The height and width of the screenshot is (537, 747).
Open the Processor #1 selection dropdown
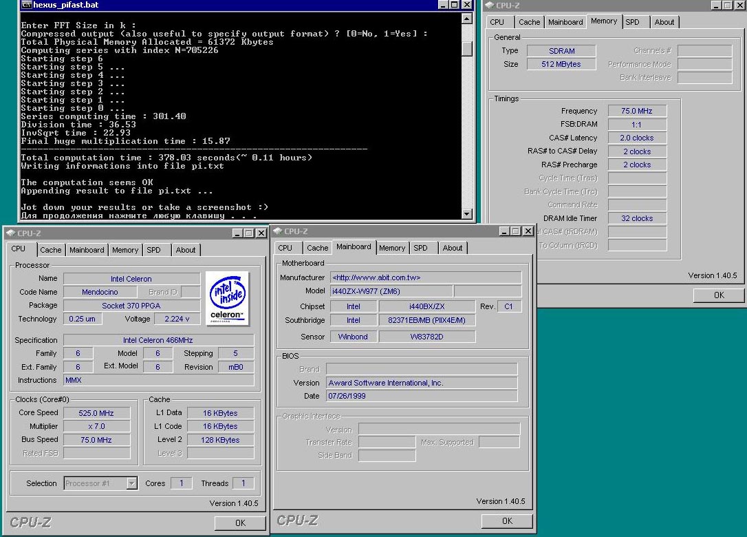(131, 483)
